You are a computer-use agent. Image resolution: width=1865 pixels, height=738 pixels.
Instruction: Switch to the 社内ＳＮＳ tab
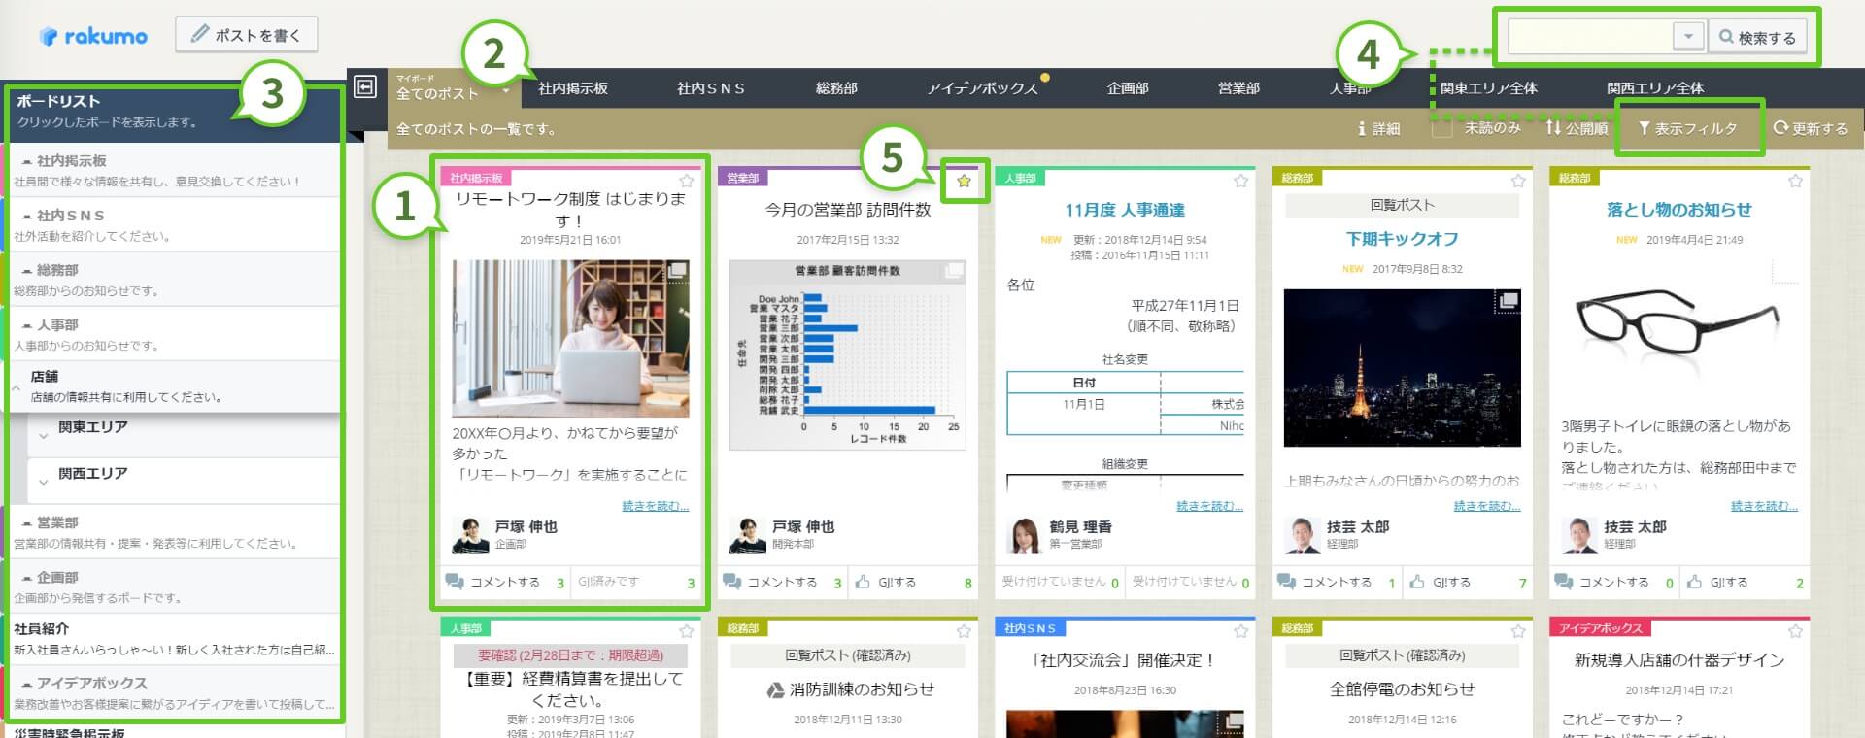711,88
